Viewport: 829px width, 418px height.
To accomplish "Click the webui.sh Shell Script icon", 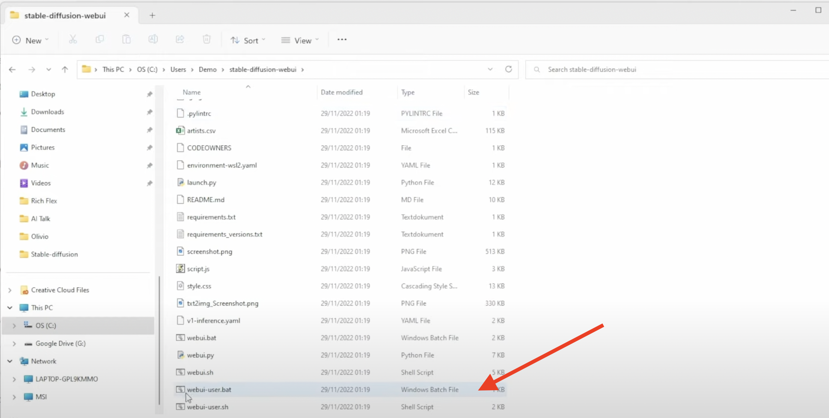I will tap(180, 372).
